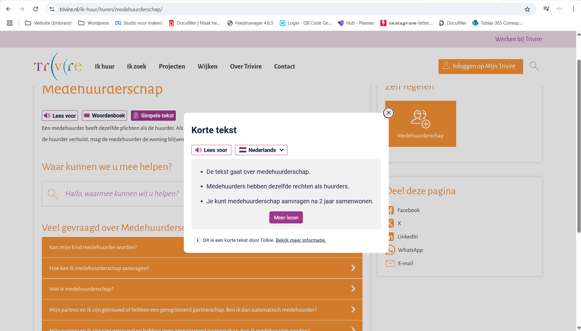Expand 'Hoe kan ik medehuurderschap aanvragen?'

tap(202, 268)
